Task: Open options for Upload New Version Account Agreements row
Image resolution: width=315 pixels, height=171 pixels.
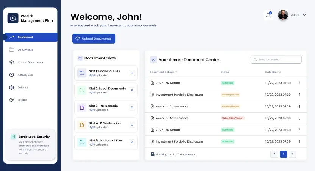Action: pos(299,118)
